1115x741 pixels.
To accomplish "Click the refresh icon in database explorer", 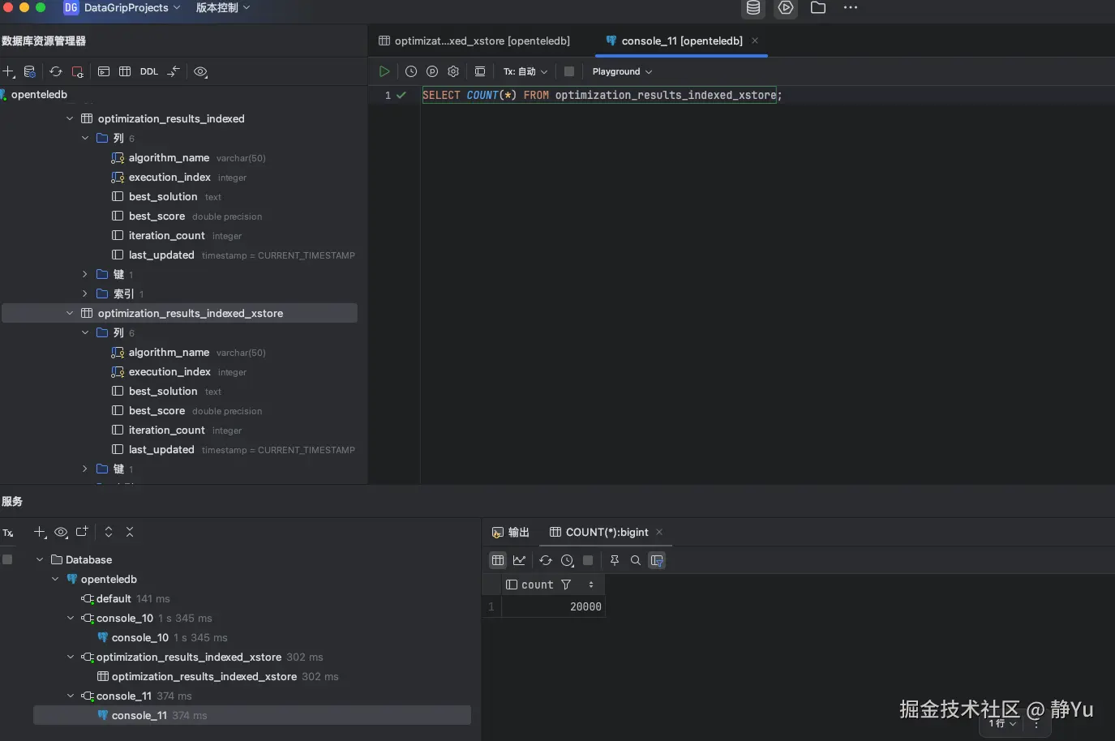I will [x=55, y=71].
